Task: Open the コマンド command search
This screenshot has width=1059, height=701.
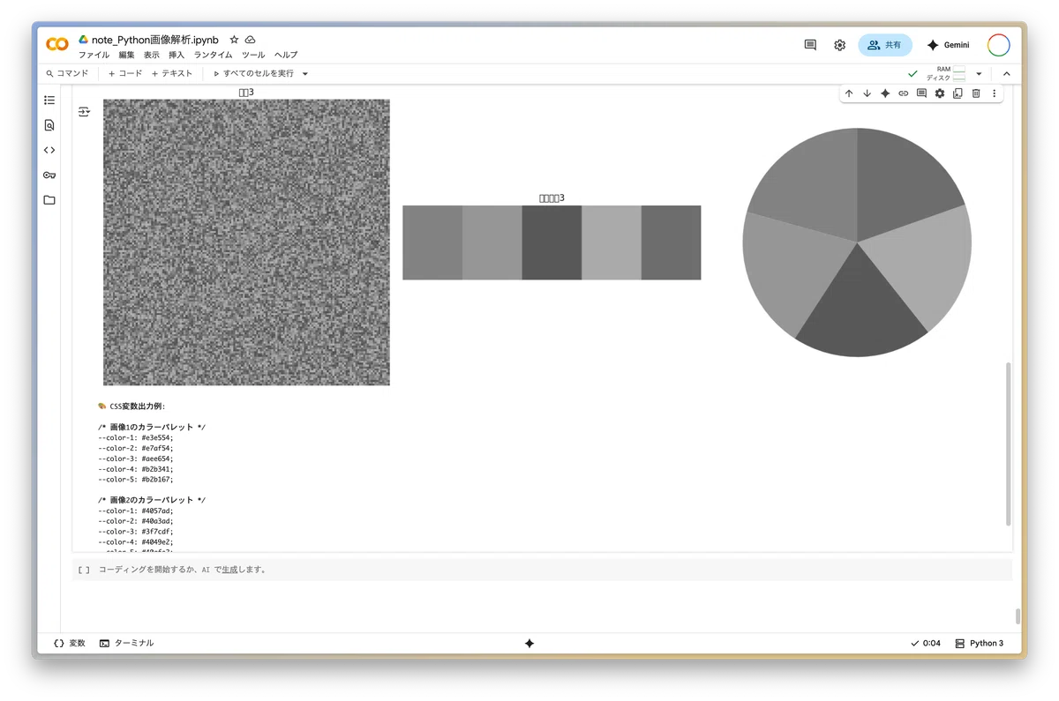Action: point(68,74)
